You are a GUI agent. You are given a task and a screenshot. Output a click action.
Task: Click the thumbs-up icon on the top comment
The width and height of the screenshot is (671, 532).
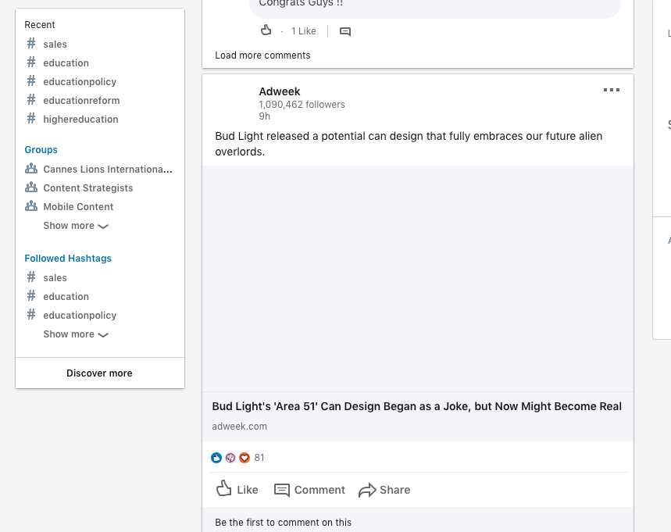tap(266, 31)
